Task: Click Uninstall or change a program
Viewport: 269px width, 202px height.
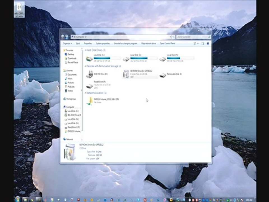Action: point(126,43)
